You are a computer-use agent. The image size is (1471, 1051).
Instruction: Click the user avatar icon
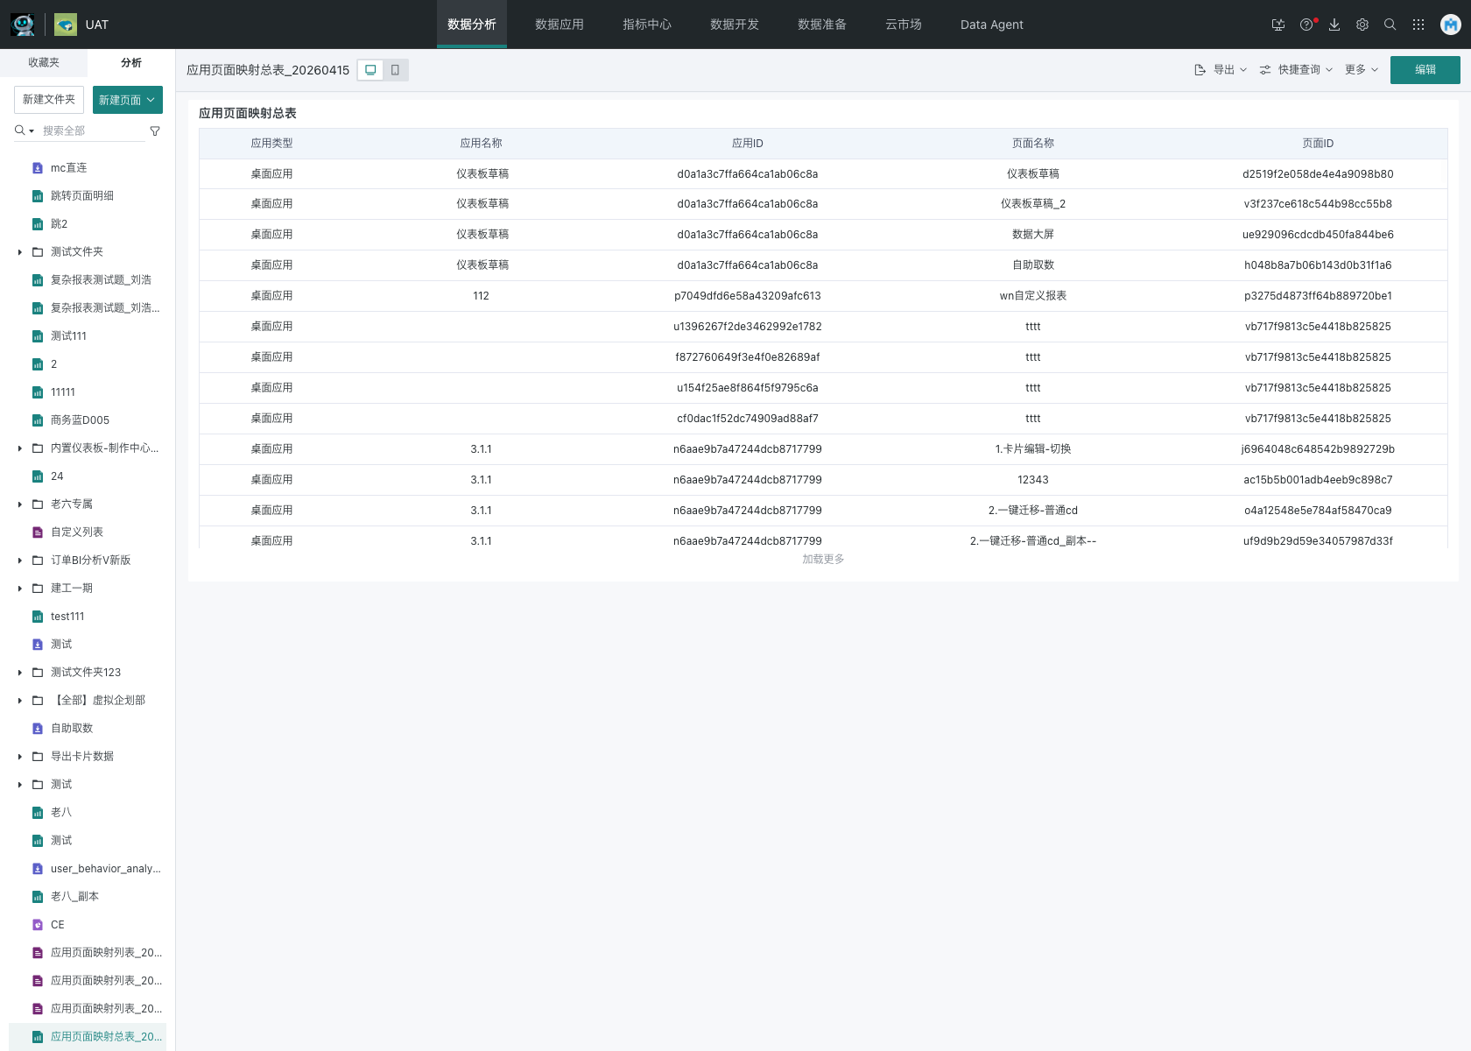[1451, 25]
